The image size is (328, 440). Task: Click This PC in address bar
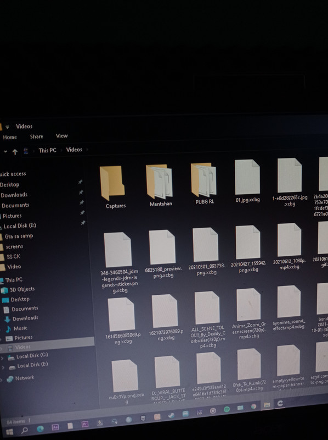(47, 150)
